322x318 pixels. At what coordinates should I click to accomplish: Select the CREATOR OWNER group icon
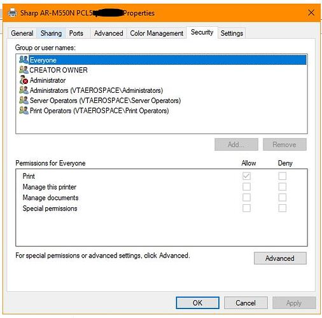click(24, 70)
